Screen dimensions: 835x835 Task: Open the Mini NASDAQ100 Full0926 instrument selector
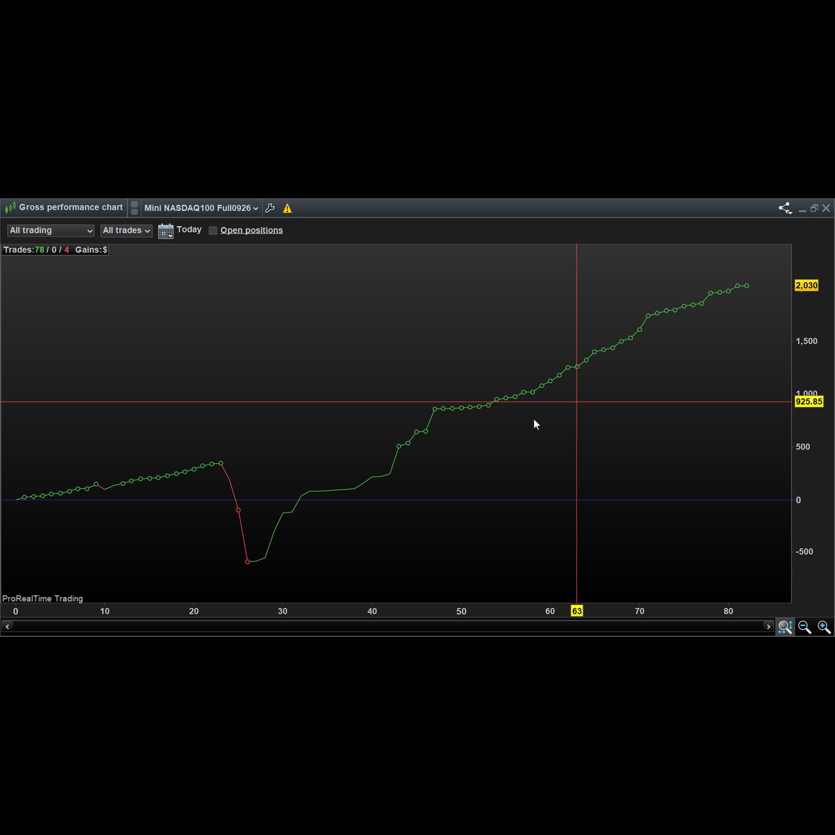click(201, 208)
